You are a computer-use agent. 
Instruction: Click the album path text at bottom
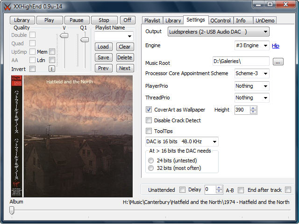(x=206, y=202)
